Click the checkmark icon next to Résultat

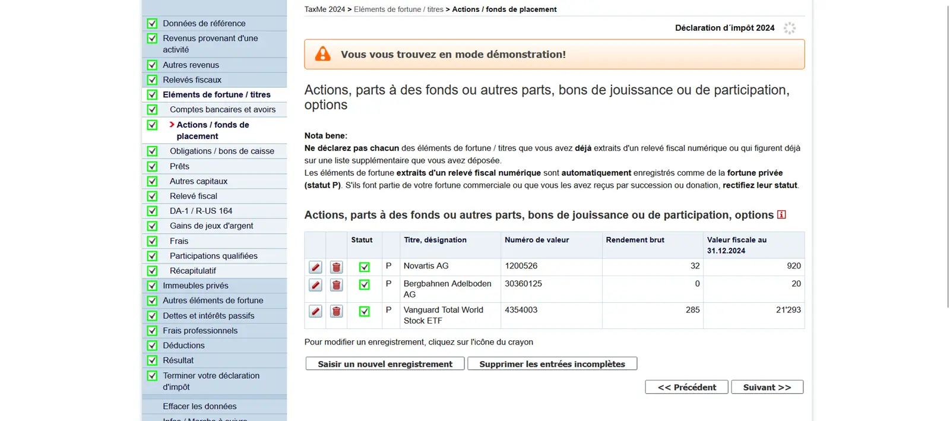(152, 360)
